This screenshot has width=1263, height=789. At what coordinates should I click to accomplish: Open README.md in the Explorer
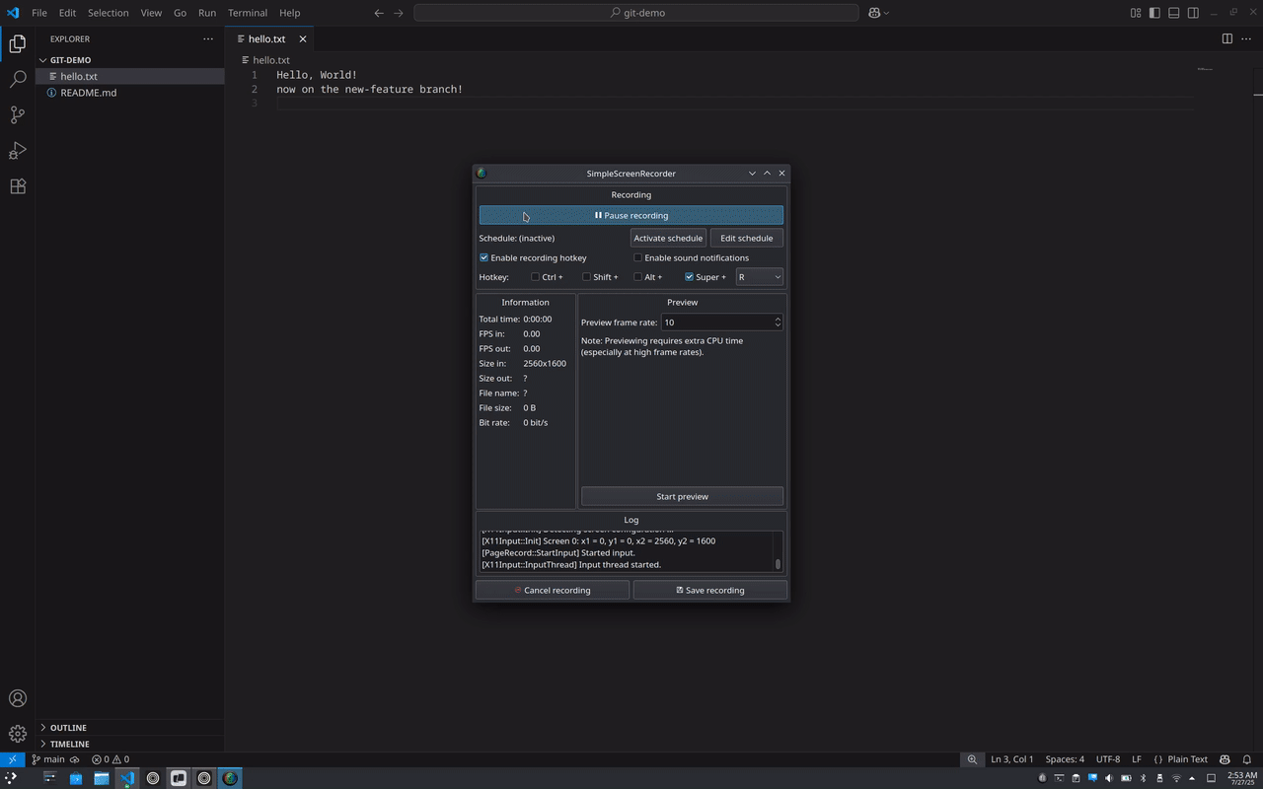[130, 93]
